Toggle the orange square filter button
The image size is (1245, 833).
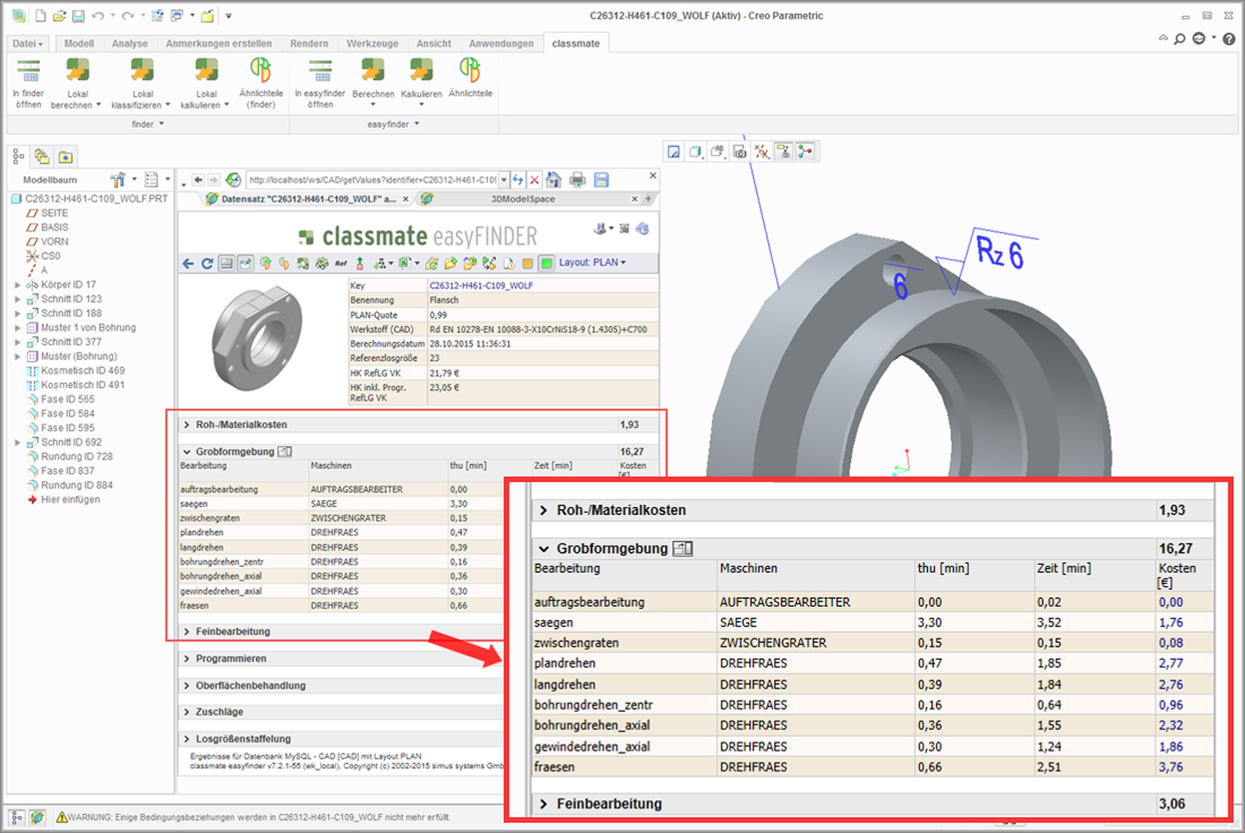click(528, 264)
